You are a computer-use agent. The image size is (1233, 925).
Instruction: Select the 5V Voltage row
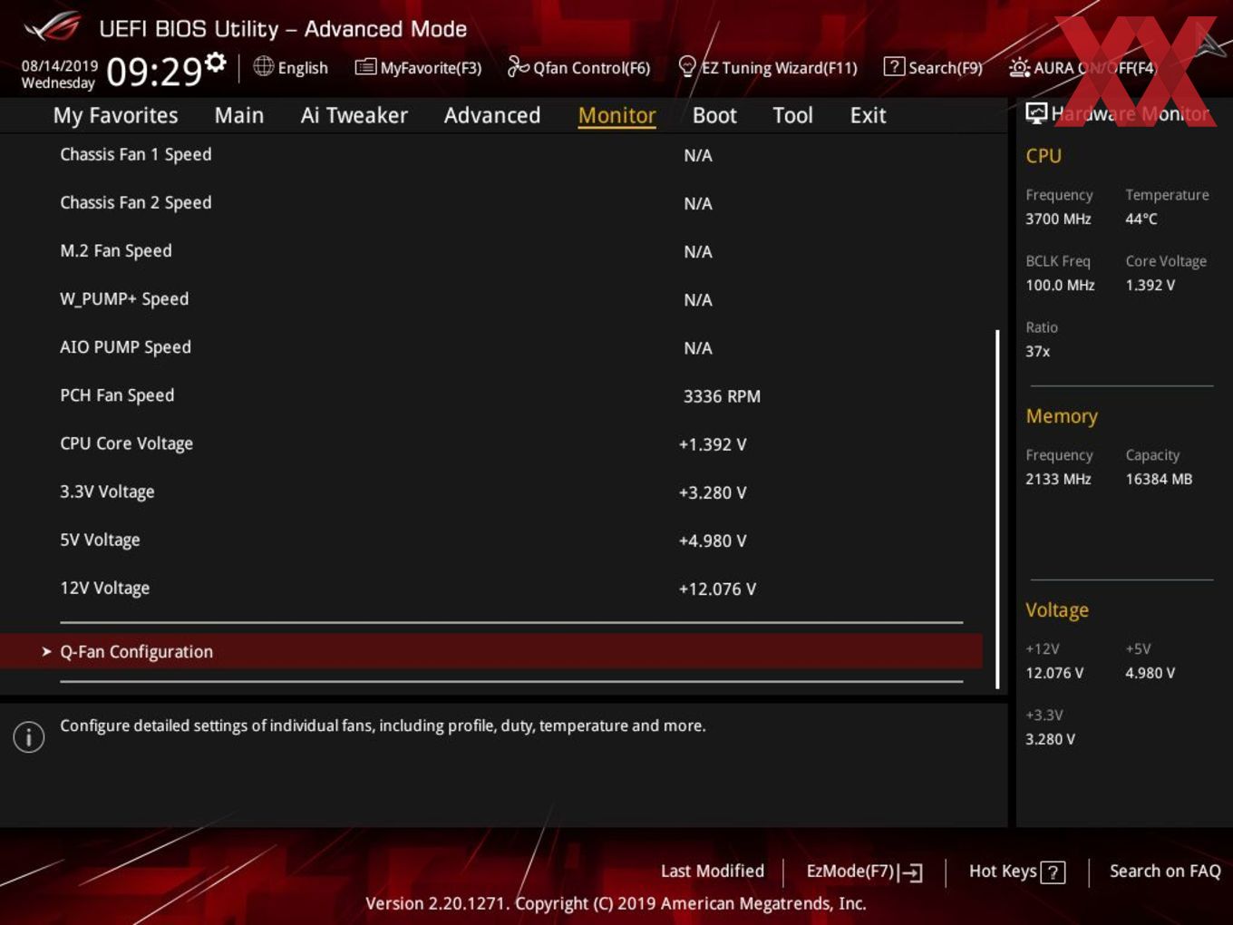[x=490, y=540]
